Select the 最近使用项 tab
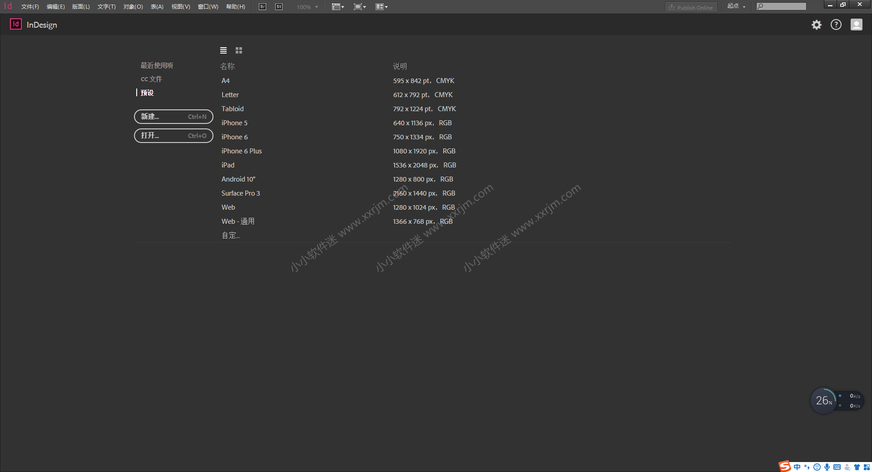 [157, 65]
